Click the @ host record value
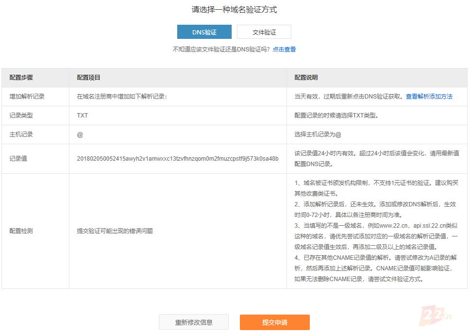This screenshot has height=334, width=472. 80,134
